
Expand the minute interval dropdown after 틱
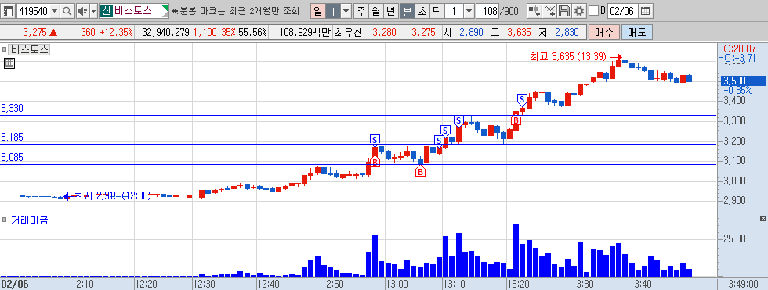(469, 11)
